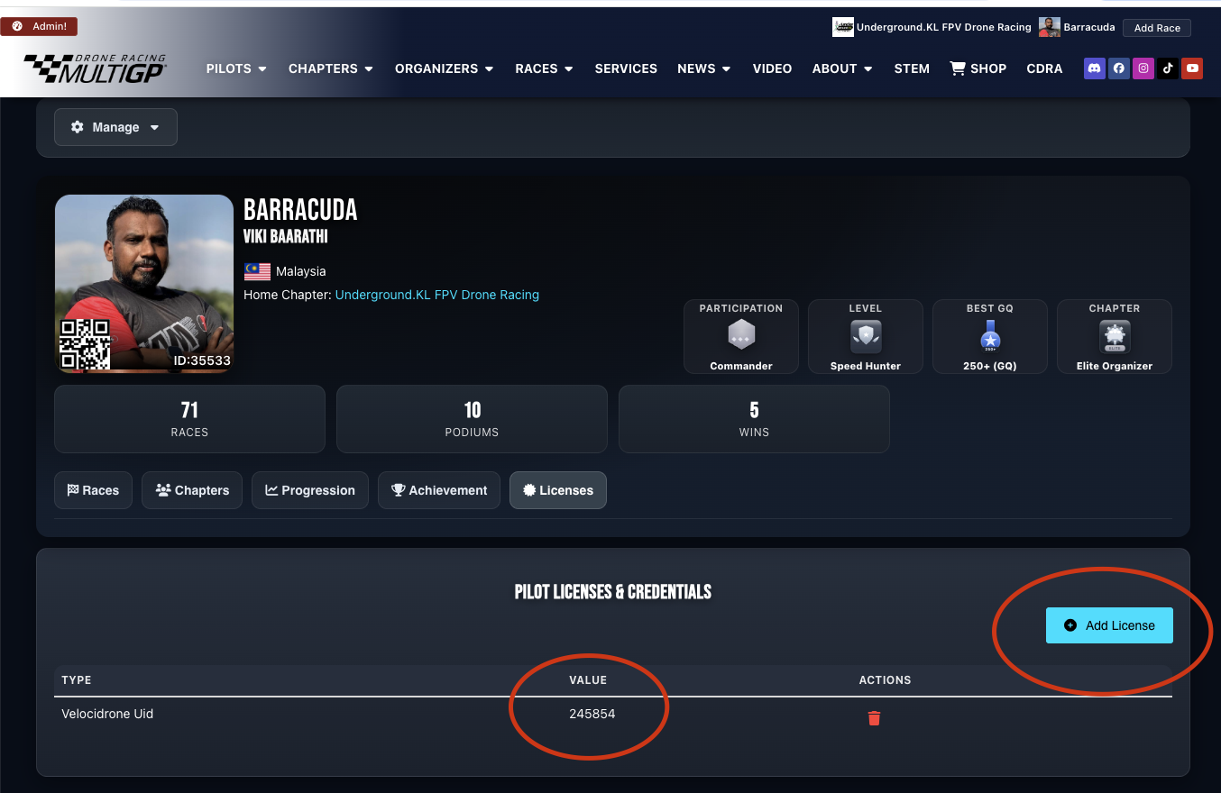Click the Barracuda pilot profile photo

coord(144,270)
